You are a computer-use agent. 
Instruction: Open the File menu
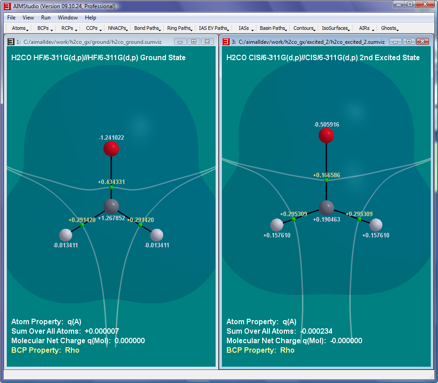click(x=11, y=18)
